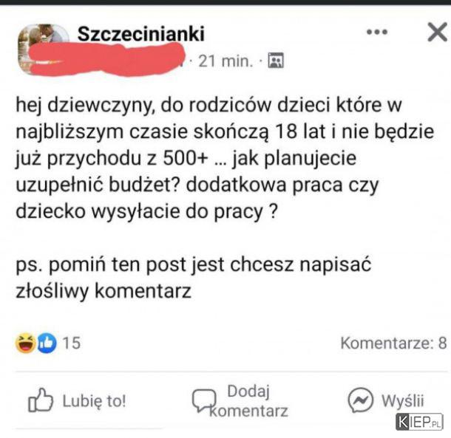
Task: Click the laughing reaction emoji
Action: point(25,343)
